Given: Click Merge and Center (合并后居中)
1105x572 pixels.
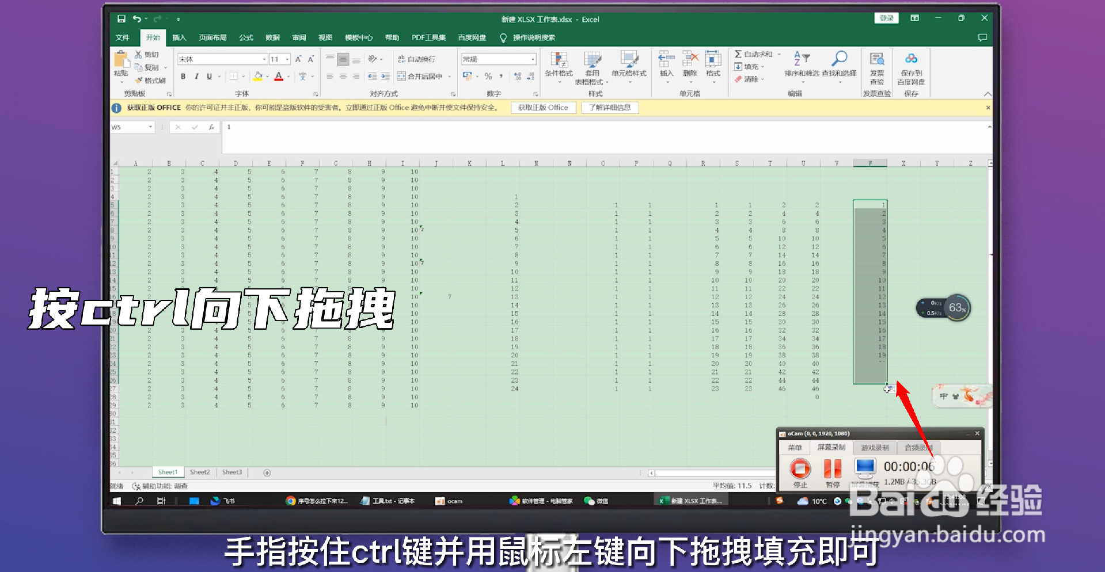Looking at the screenshot, I should (421, 75).
